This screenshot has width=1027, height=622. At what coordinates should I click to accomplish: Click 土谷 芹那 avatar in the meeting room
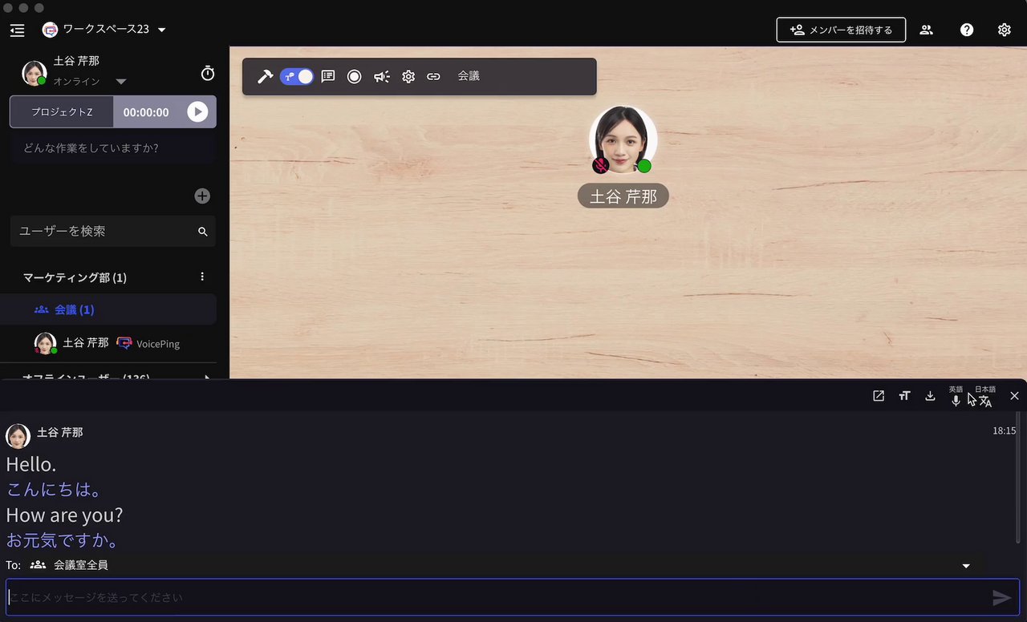[x=623, y=139]
